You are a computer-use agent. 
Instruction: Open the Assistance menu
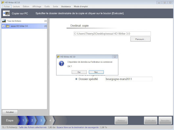click(x=66, y=7)
